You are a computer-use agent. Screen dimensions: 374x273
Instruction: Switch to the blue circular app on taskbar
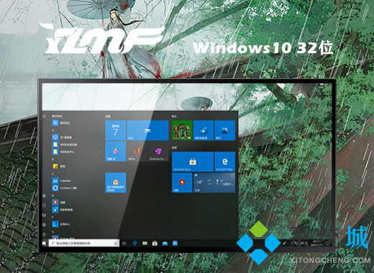(x=175, y=244)
